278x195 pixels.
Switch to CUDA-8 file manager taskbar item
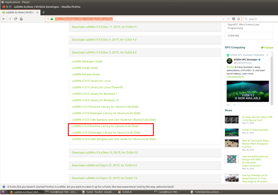pos(125,192)
